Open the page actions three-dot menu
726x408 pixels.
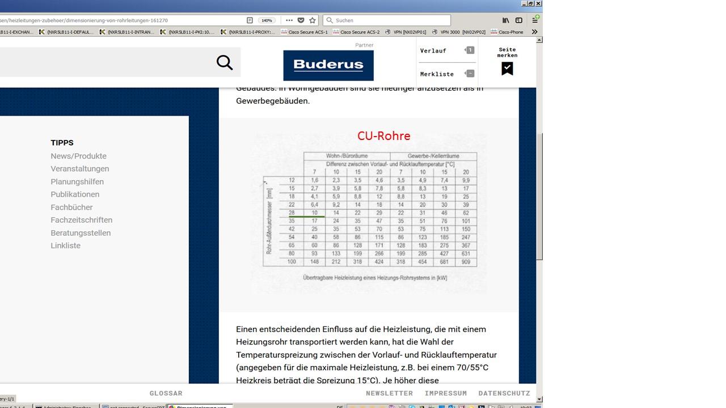(x=289, y=20)
